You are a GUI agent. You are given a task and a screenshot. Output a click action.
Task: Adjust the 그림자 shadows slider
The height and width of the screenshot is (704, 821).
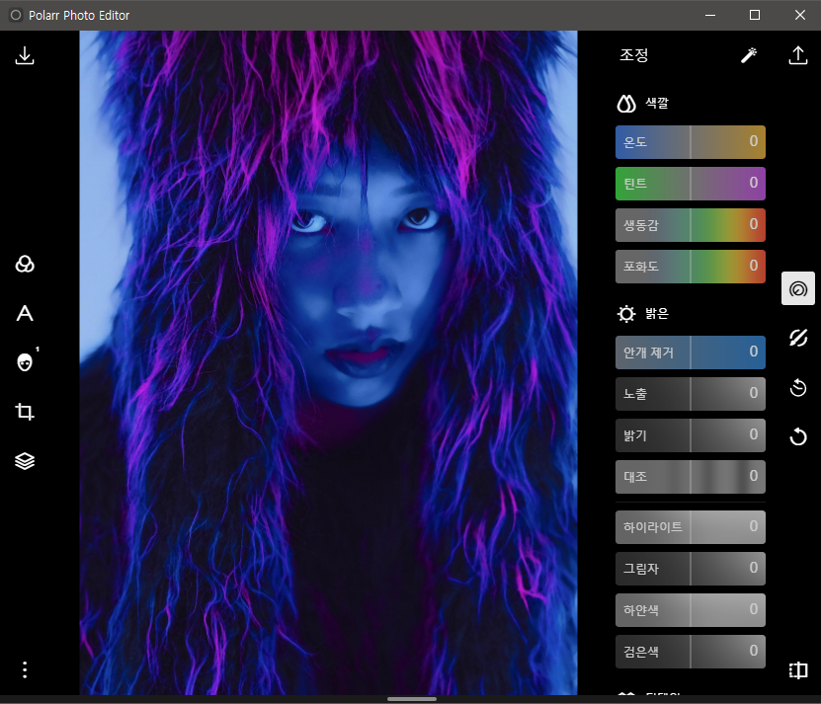click(x=691, y=569)
